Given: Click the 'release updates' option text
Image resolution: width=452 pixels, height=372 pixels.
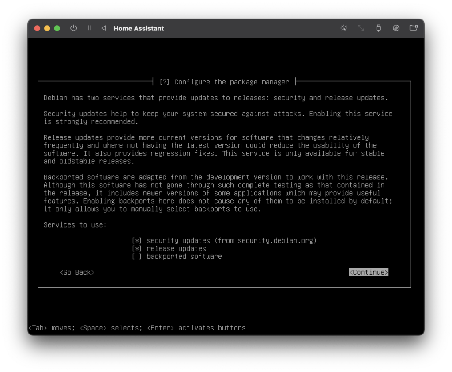Looking at the screenshot, I should click(176, 248).
